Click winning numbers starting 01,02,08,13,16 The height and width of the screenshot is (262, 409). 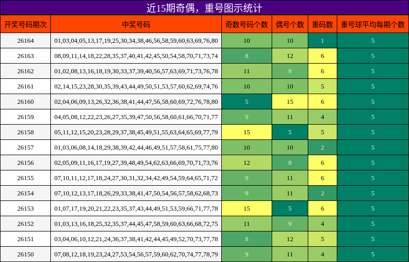pos(136,71)
